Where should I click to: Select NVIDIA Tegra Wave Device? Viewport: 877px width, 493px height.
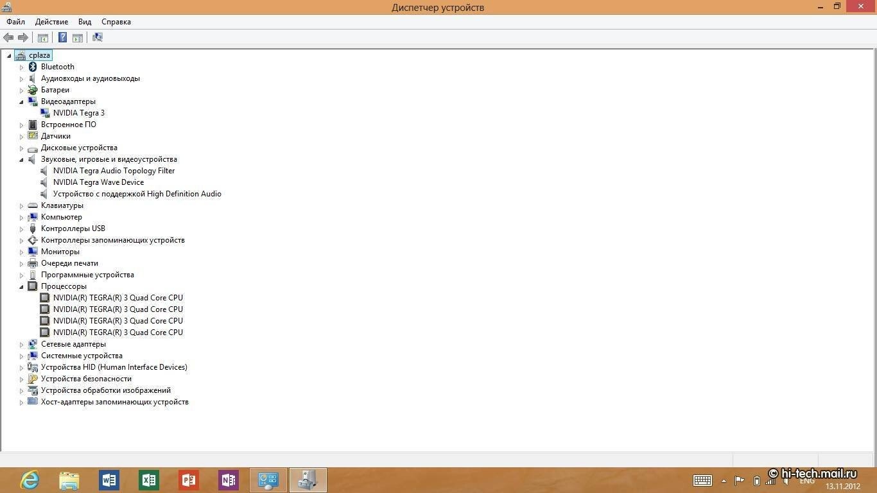click(98, 182)
